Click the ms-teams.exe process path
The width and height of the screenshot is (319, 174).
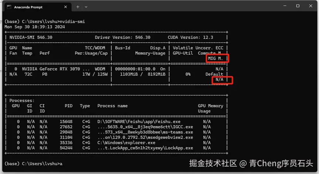coord(145,132)
